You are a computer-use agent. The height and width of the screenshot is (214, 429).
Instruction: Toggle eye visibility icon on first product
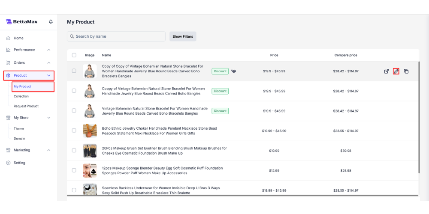pos(233,71)
